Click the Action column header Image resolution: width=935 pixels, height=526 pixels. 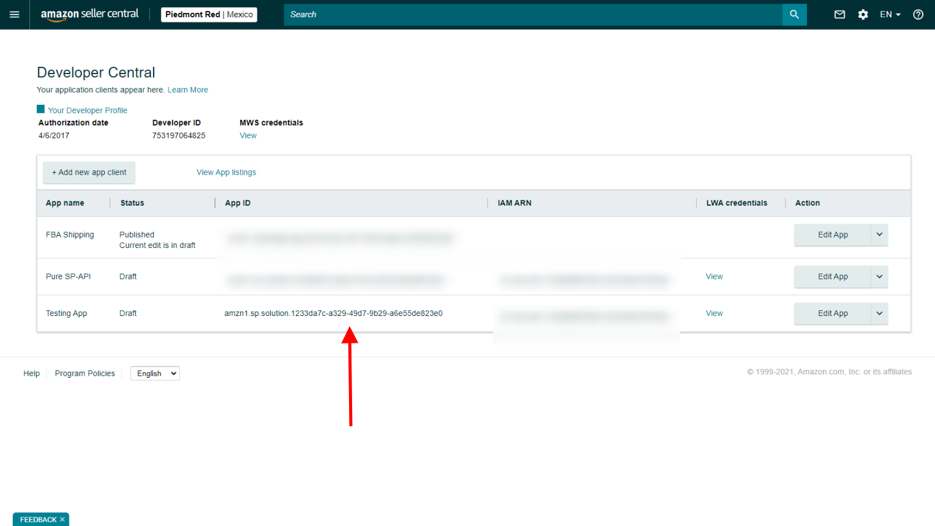point(807,203)
